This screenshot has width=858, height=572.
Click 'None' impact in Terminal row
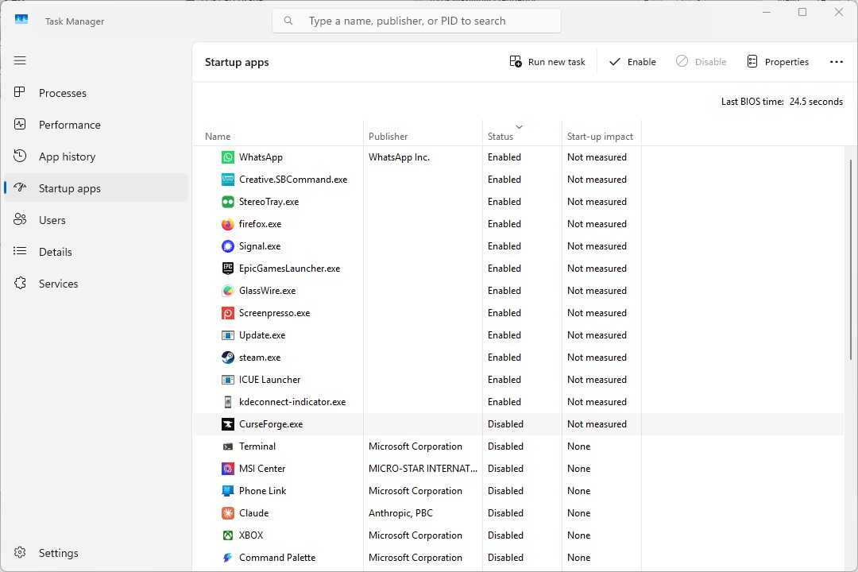(579, 446)
